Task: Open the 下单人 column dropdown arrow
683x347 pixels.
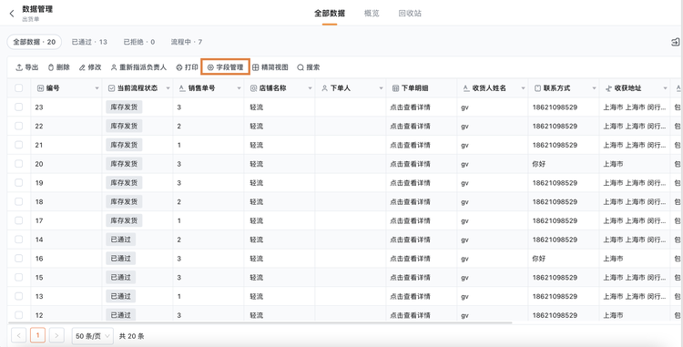Action: point(381,88)
